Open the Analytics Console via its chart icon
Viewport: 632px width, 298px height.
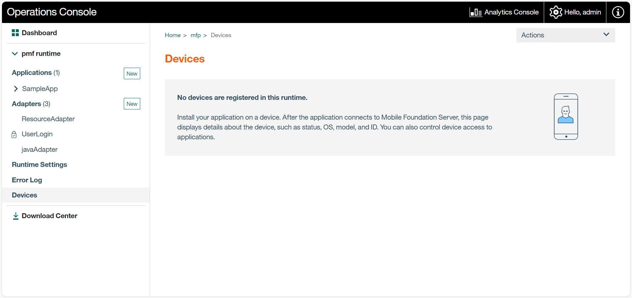pos(475,12)
